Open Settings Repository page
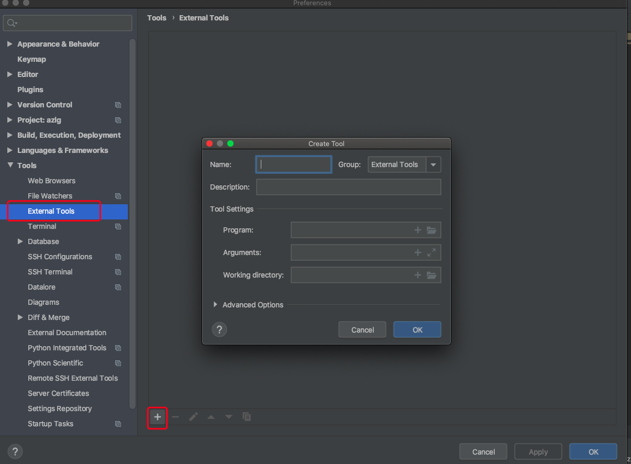 click(60, 408)
